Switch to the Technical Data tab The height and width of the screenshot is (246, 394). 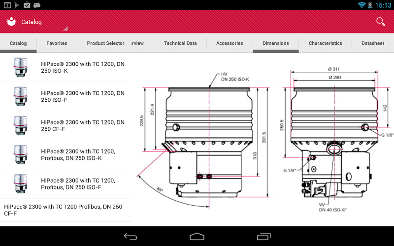180,43
